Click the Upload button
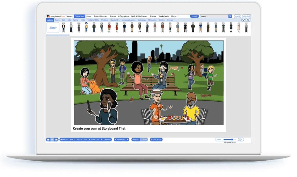Screen dimensions: 297x177 [194, 16]
